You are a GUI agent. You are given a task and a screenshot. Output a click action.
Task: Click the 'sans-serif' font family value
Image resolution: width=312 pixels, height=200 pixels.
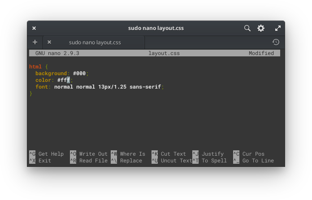145,87
